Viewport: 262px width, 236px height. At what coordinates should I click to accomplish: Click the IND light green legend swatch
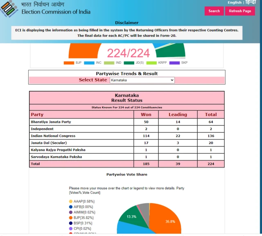click(x=109, y=63)
